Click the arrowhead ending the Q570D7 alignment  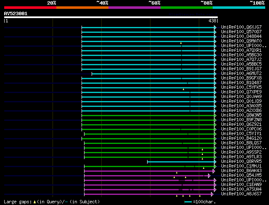215,32
